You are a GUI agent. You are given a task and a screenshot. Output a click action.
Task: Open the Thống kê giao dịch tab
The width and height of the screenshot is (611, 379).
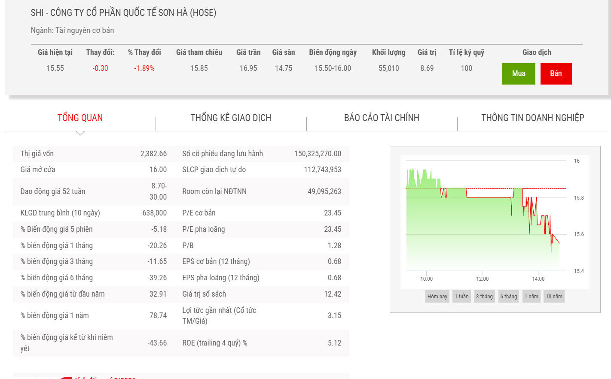[x=231, y=118]
